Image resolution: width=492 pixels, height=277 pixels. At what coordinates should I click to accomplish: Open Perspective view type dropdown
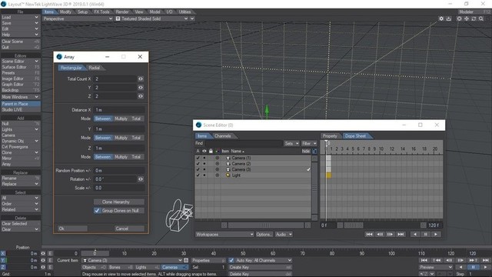click(x=78, y=18)
